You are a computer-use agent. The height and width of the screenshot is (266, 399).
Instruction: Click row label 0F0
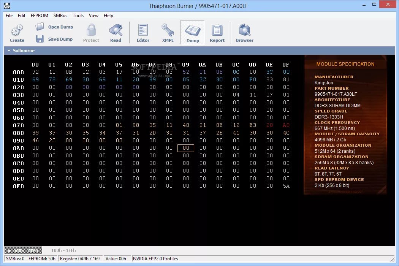click(x=18, y=186)
